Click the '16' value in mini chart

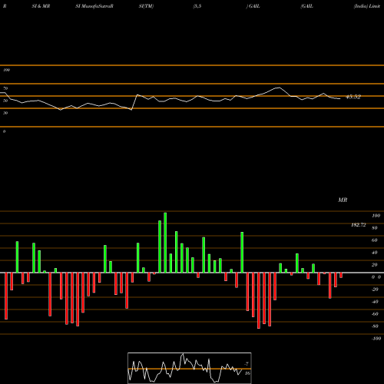[x=247, y=373]
